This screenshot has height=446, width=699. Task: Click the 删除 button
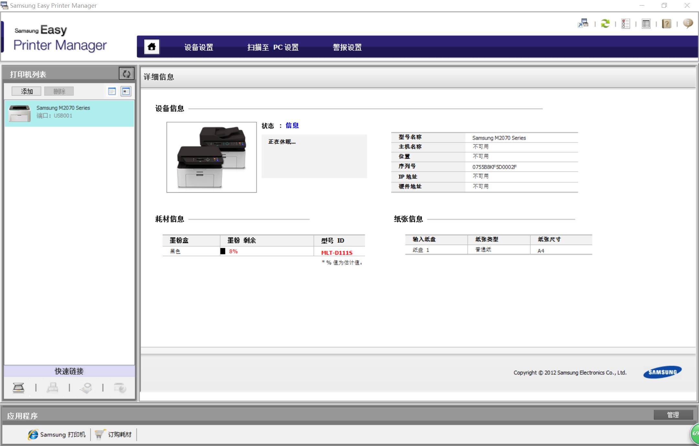[x=59, y=91]
